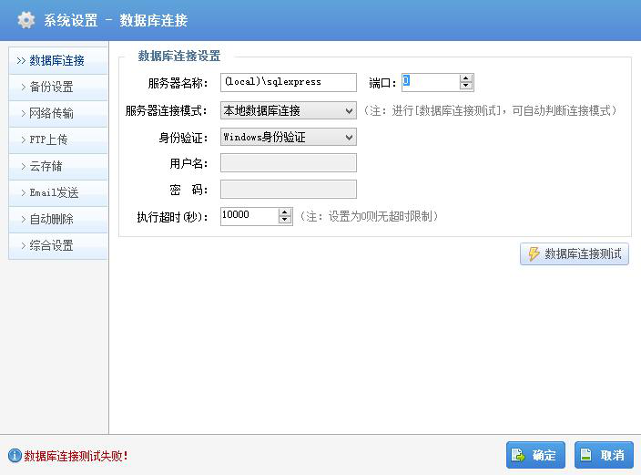The width and height of the screenshot is (641, 475).
Task: Open Email发送 settings
Action: [x=58, y=193]
